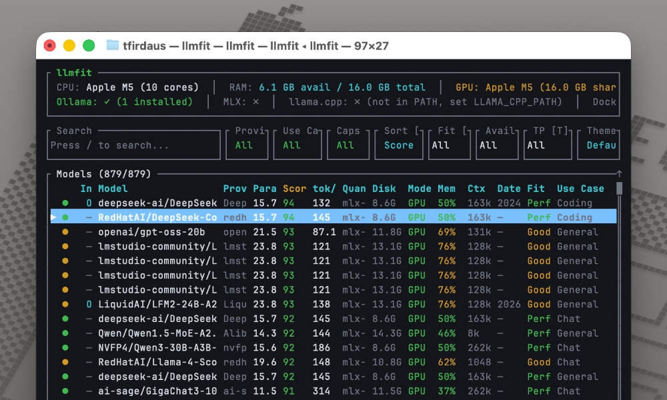The height and width of the screenshot is (400, 667).
Task: Click green status dot beside NVFP4/Qwen3-30B-A3B
Action: click(x=65, y=347)
